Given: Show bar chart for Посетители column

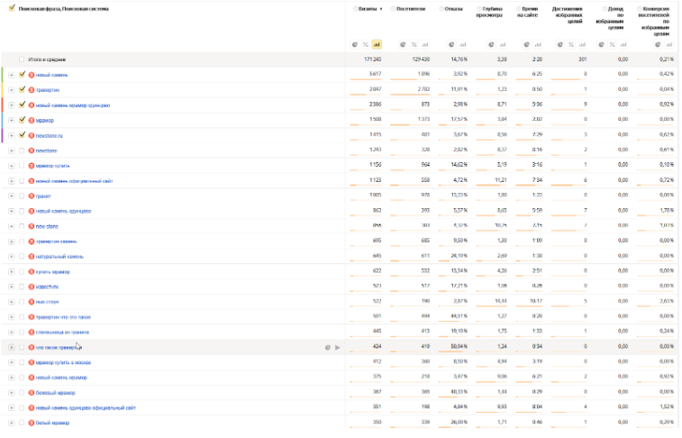Looking at the screenshot, I should [425, 44].
